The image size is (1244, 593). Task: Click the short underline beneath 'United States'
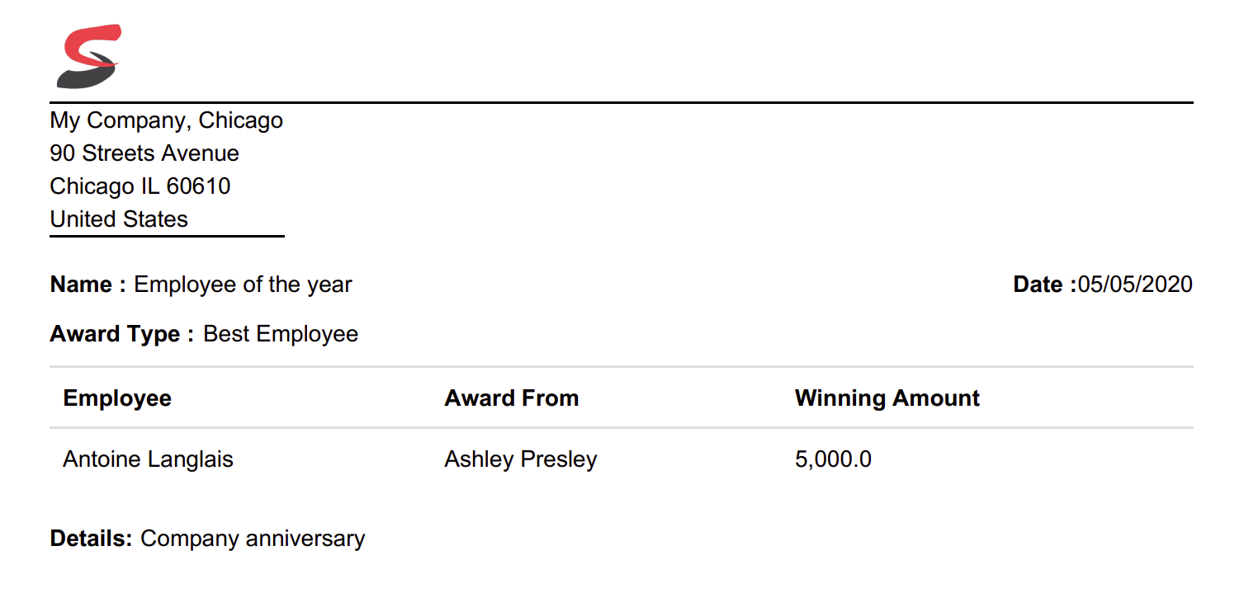(x=167, y=236)
